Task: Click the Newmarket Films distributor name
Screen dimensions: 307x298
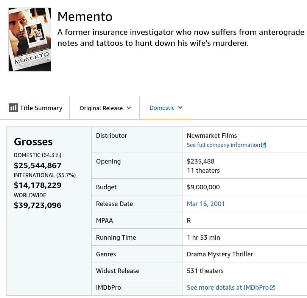Action: point(212,136)
